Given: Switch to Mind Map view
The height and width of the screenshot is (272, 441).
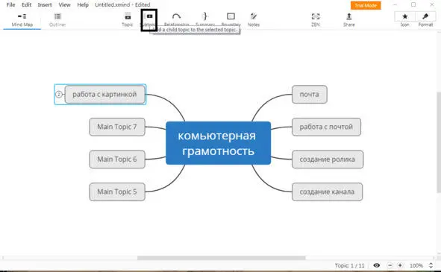Looking at the screenshot, I should (22, 19).
